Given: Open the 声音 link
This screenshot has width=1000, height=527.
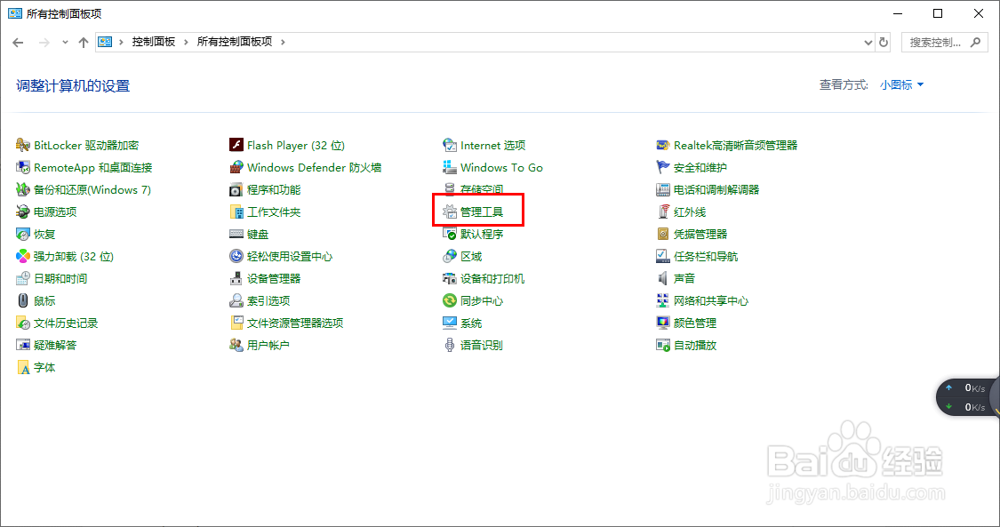Looking at the screenshot, I should [684, 278].
